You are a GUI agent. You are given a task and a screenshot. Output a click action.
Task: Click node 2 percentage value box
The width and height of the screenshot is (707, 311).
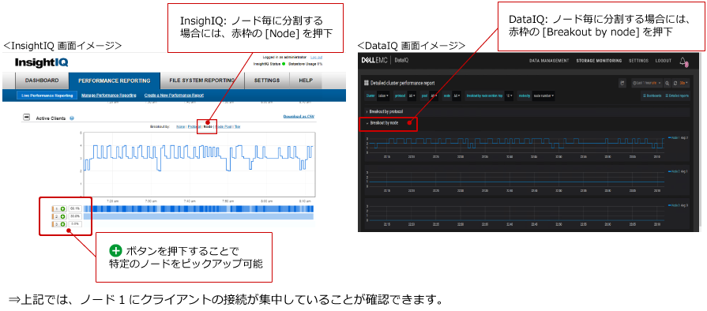(75, 216)
